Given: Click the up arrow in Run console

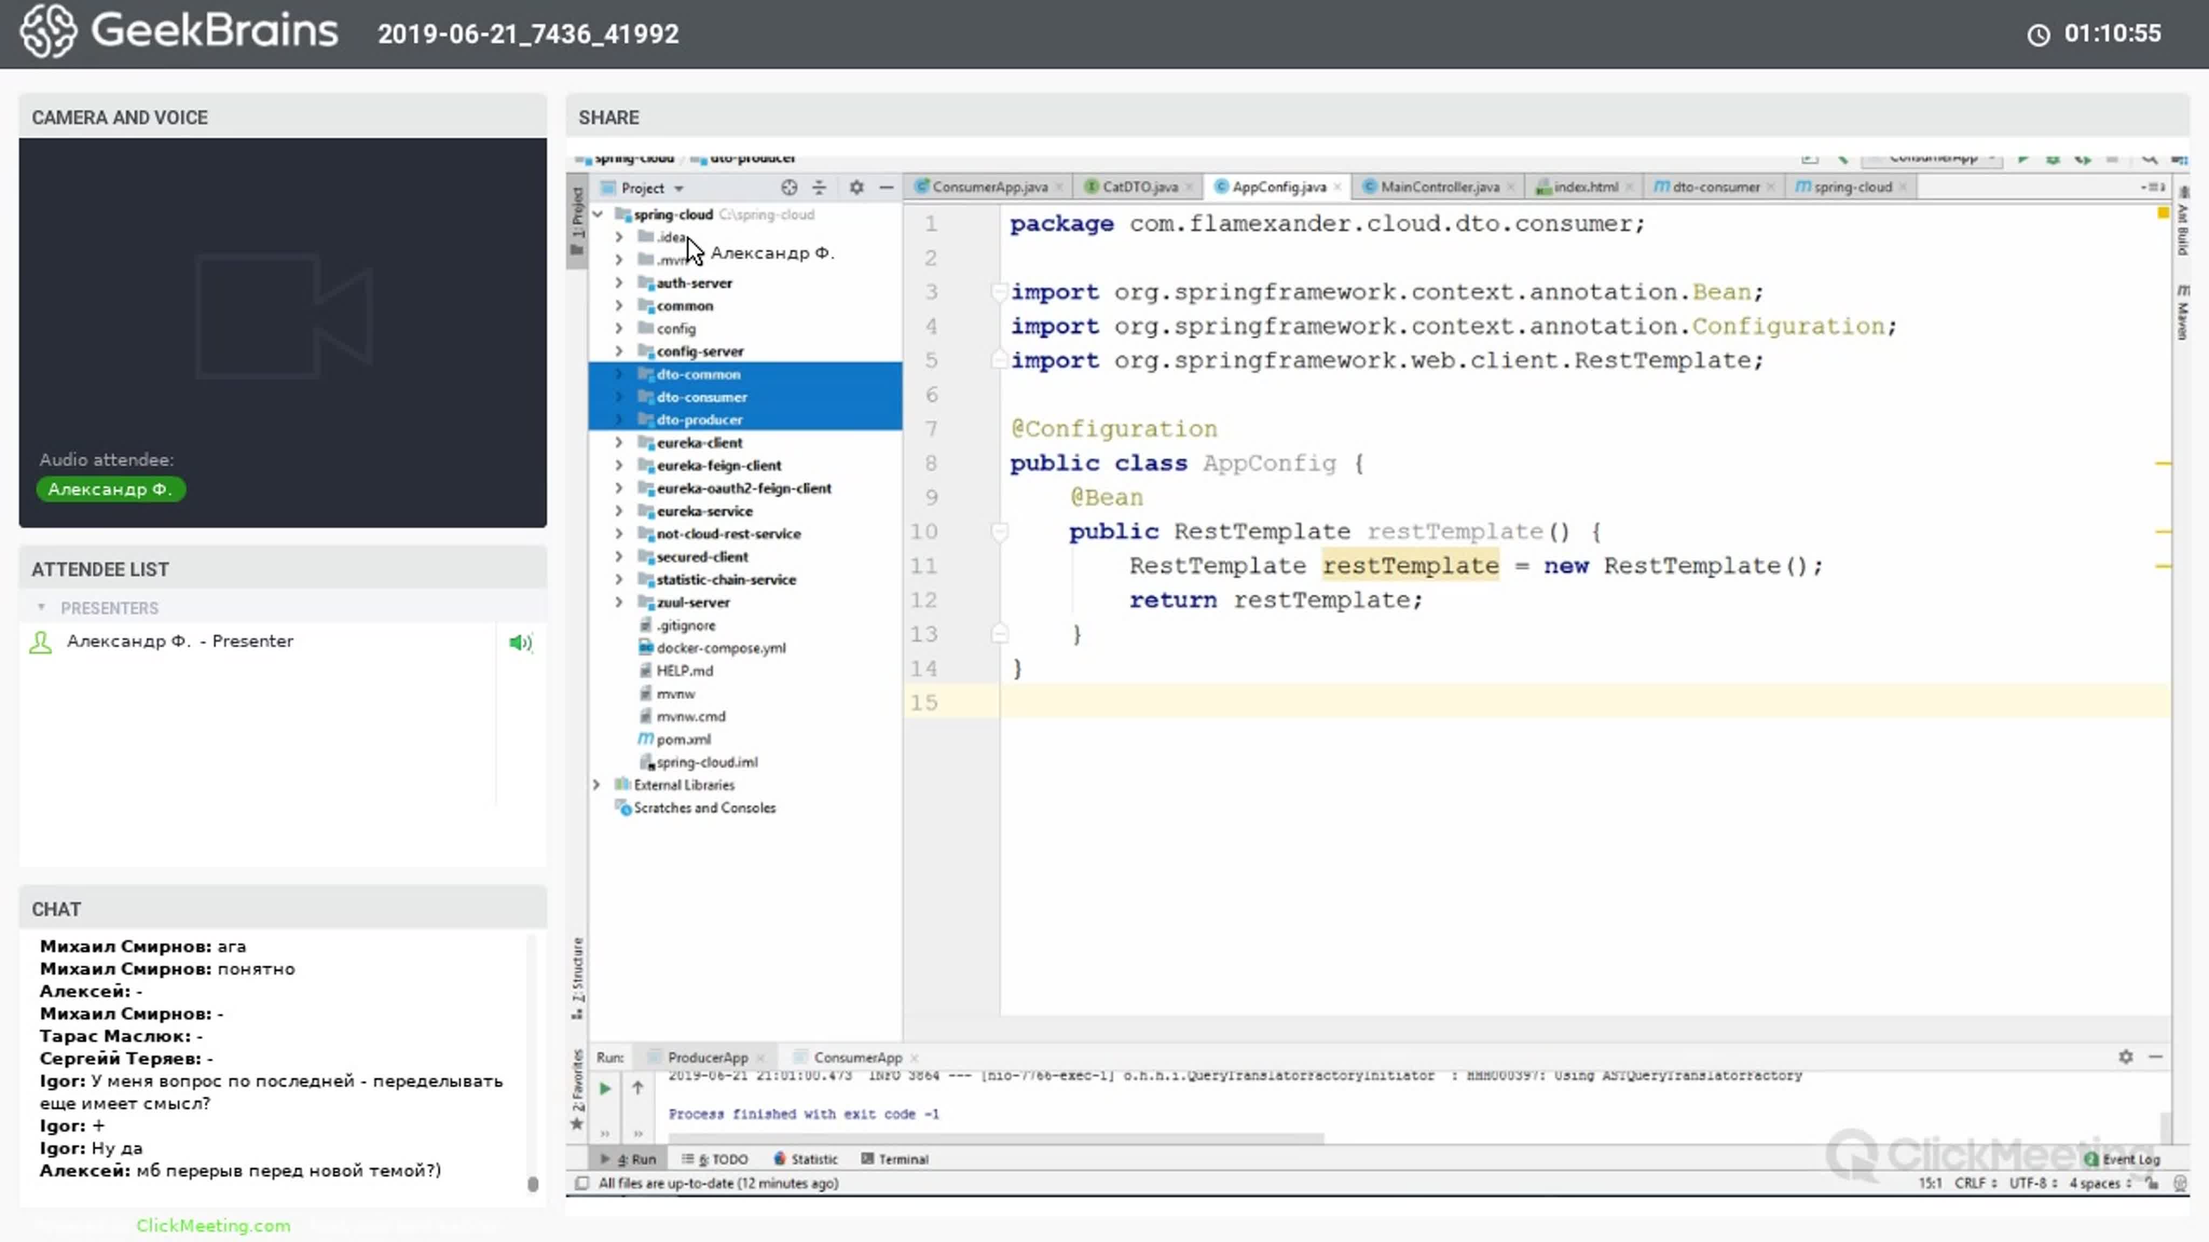Looking at the screenshot, I should click(x=637, y=1088).
